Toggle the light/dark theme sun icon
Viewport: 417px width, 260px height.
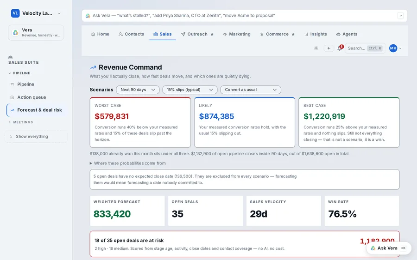click(316, 48)
